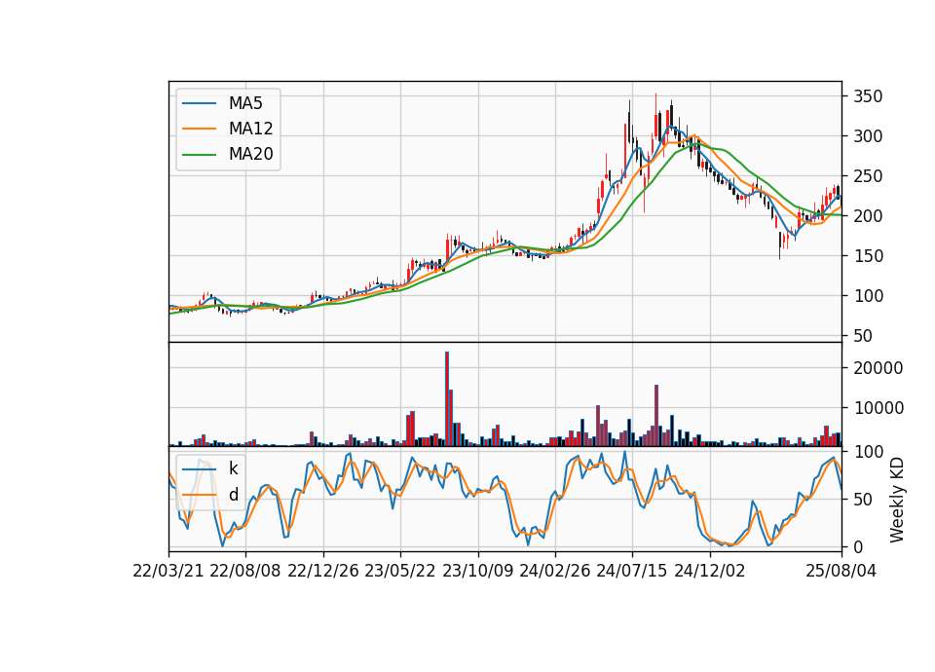Click the 200 price axis label
The image size is (935, 672).
[x=868, y=216]
